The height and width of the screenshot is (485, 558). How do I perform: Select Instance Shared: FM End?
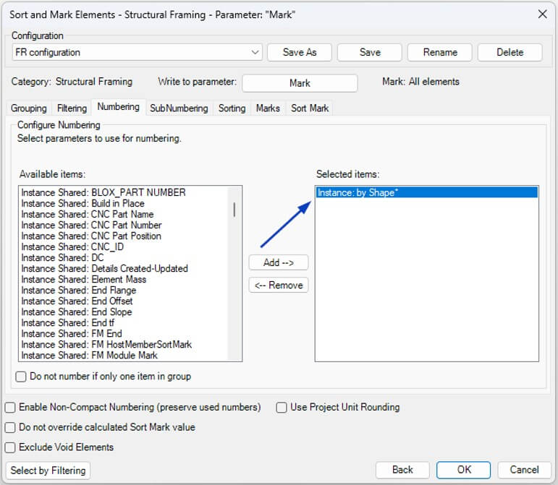coord(124,333)
